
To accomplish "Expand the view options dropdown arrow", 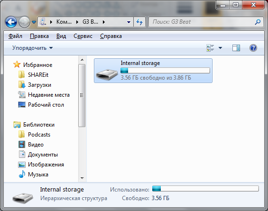I will [x=220, y=48].
